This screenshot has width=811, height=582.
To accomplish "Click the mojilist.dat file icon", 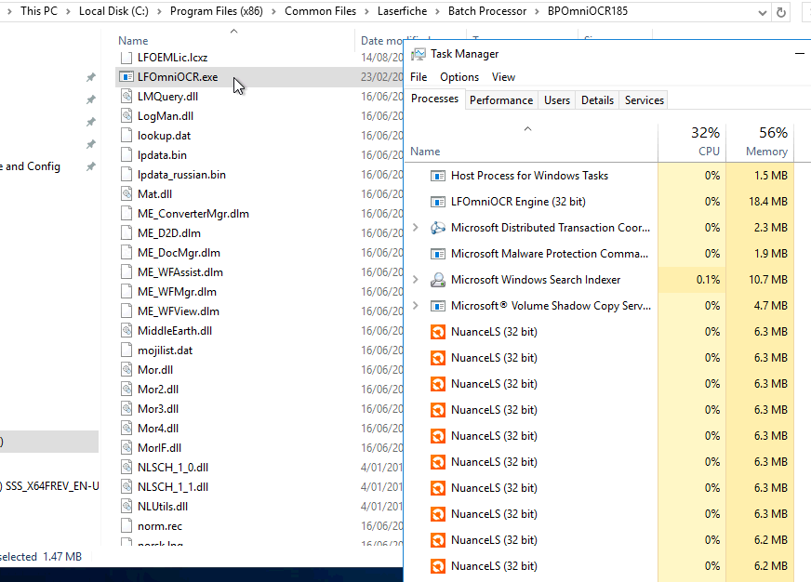I will coord(126,351).
